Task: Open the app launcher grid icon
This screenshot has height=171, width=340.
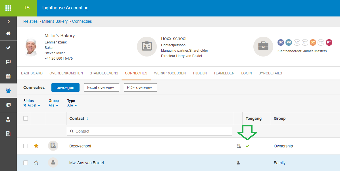Action: pyautogui.click(x=8, y=8)
